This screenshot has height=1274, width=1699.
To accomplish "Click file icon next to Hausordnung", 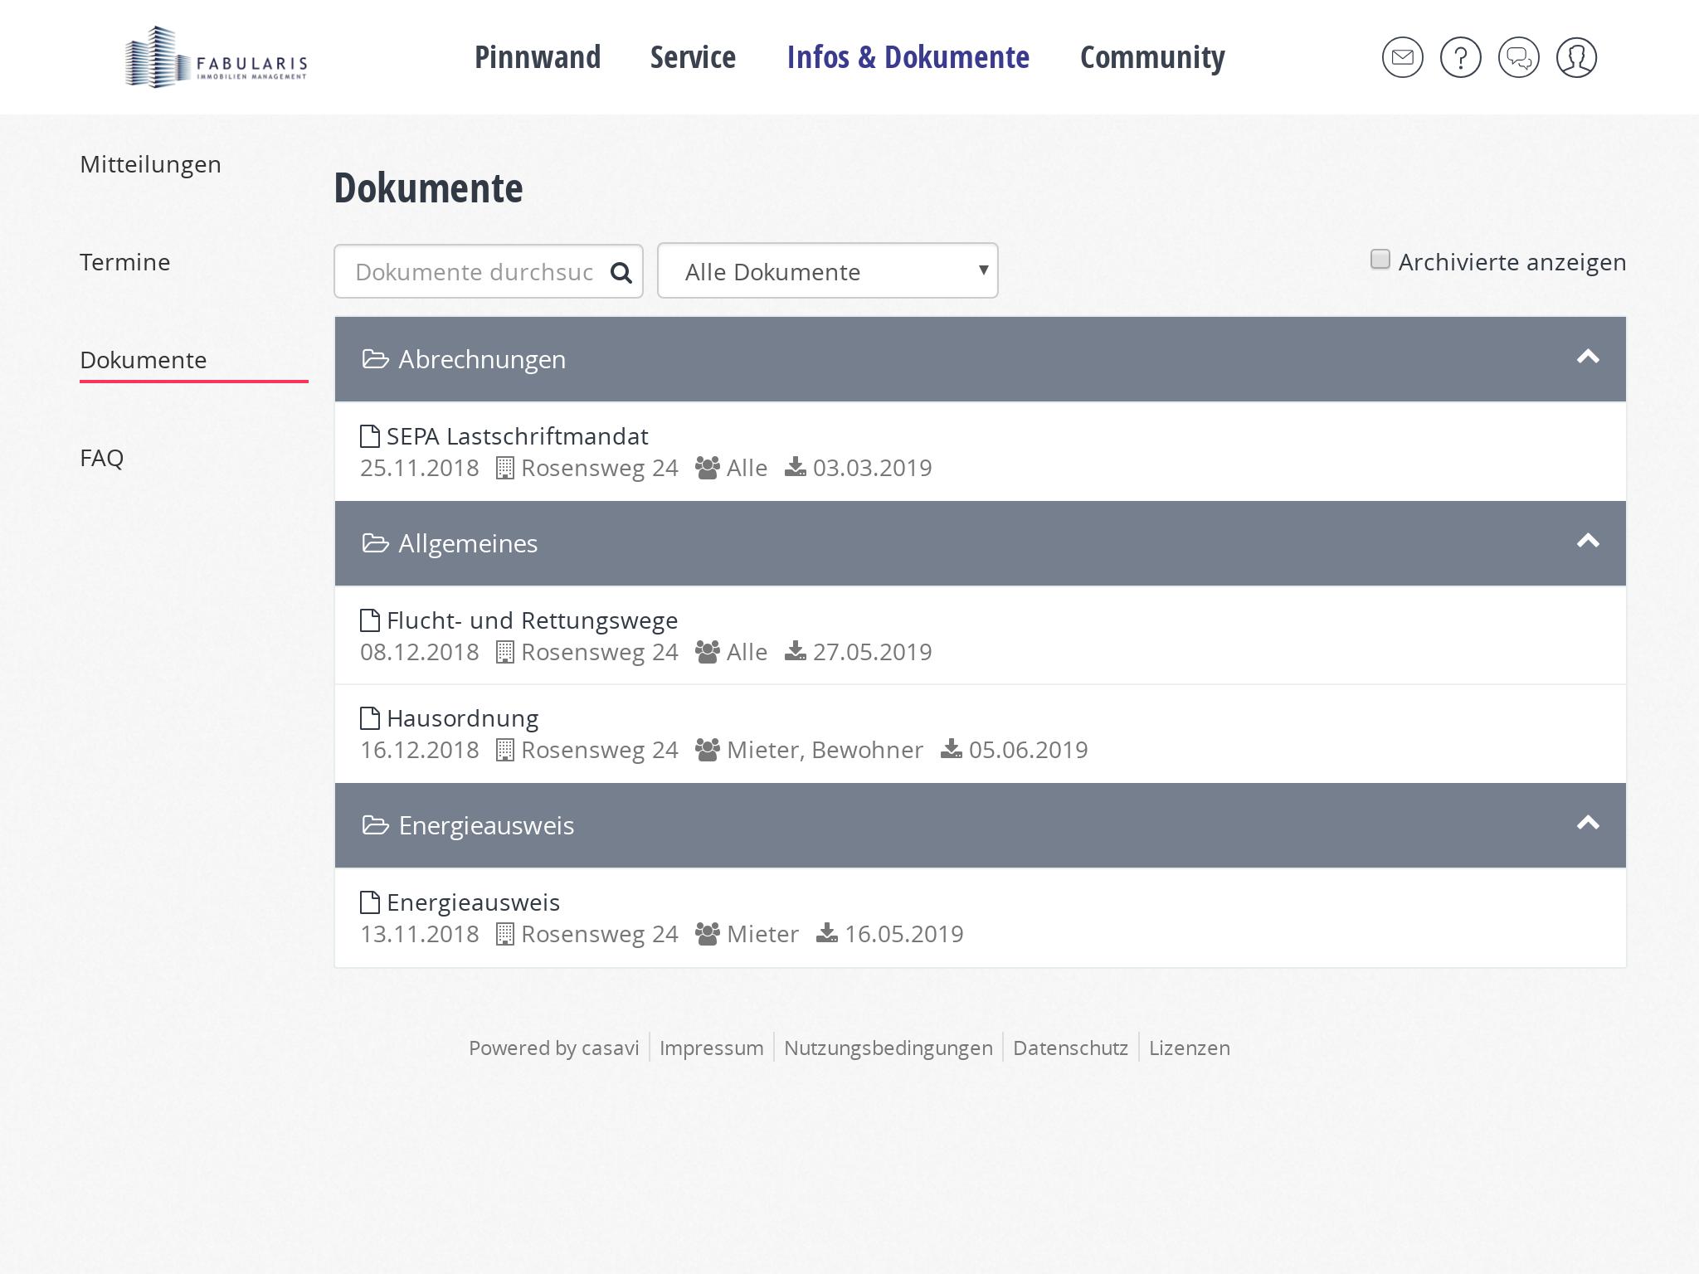I will (370, 718).
